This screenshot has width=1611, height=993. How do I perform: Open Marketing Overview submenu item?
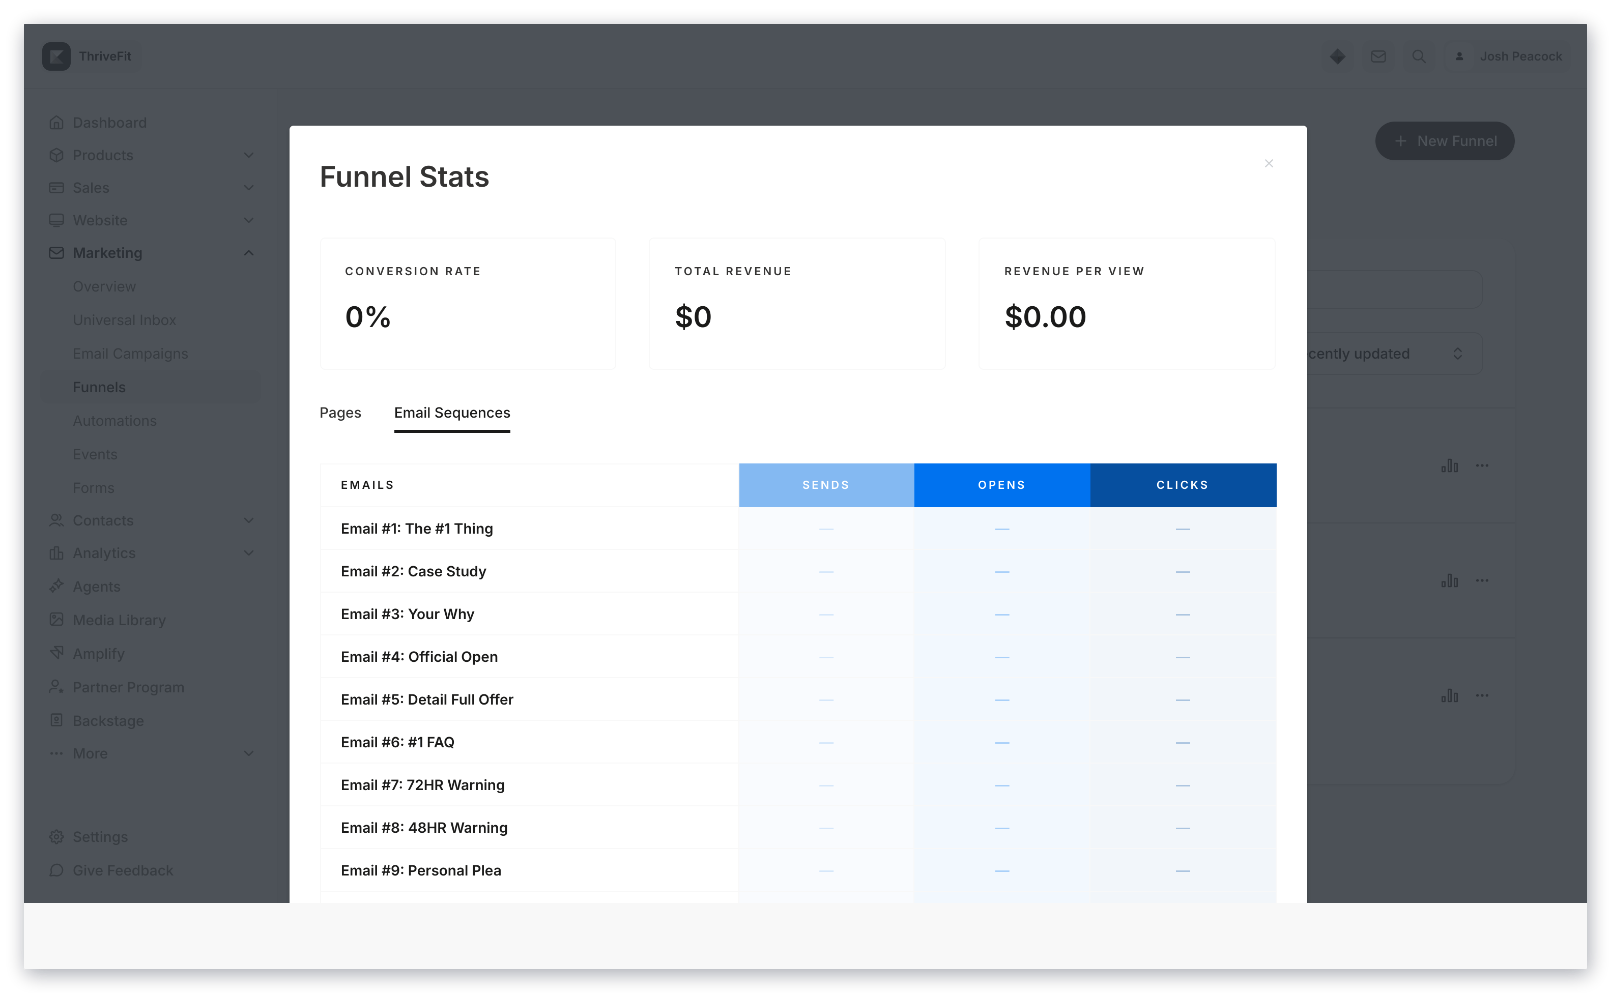104,286
